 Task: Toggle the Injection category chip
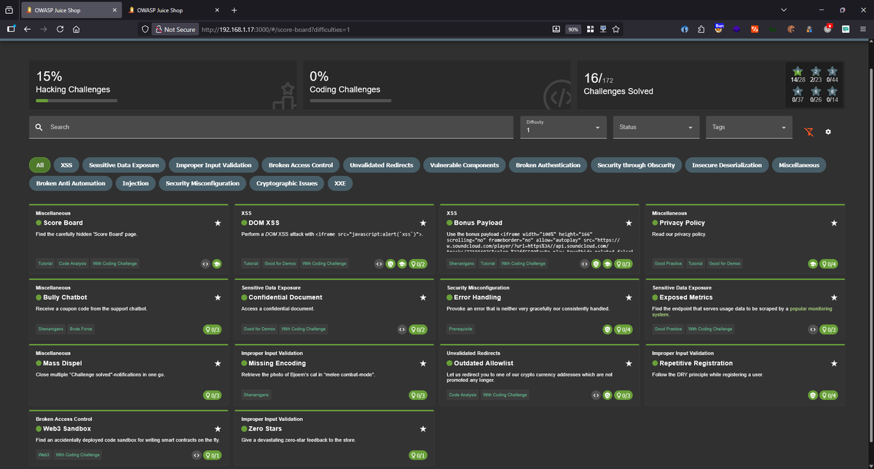tap(135, 183)
